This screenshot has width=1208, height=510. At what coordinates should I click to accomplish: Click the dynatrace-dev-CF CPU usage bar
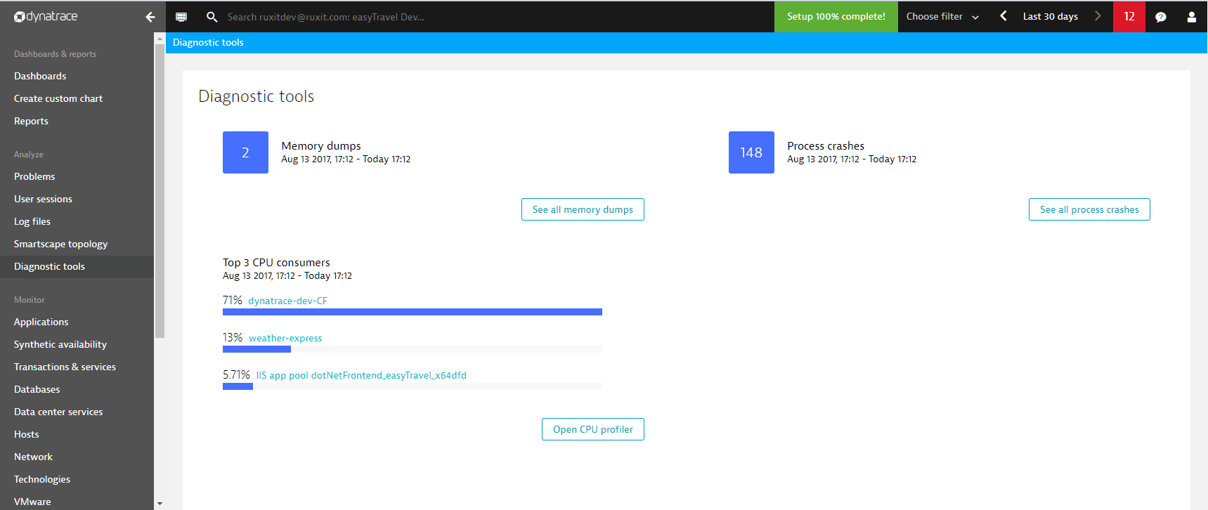pos(413,312)
